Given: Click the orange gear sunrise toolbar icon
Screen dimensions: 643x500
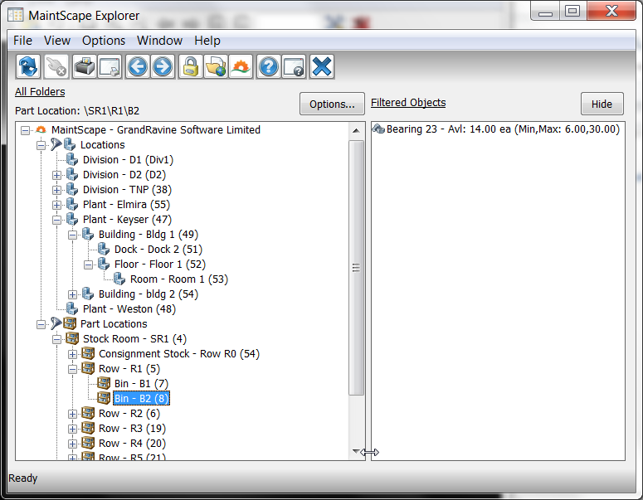Looking at the screenshot, I should tap(241, 66).
